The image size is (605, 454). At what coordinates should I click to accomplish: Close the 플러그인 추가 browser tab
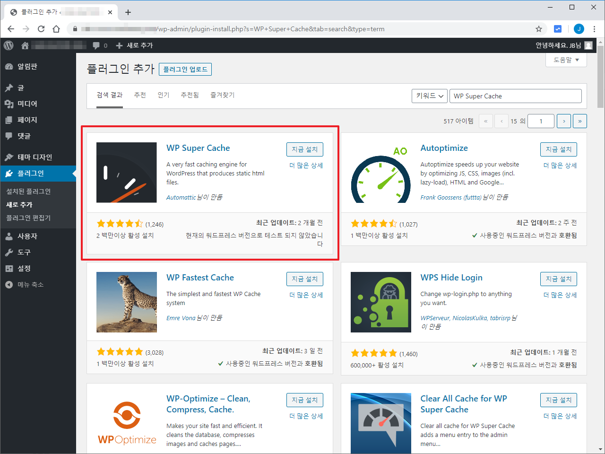[x=111, y=12]
